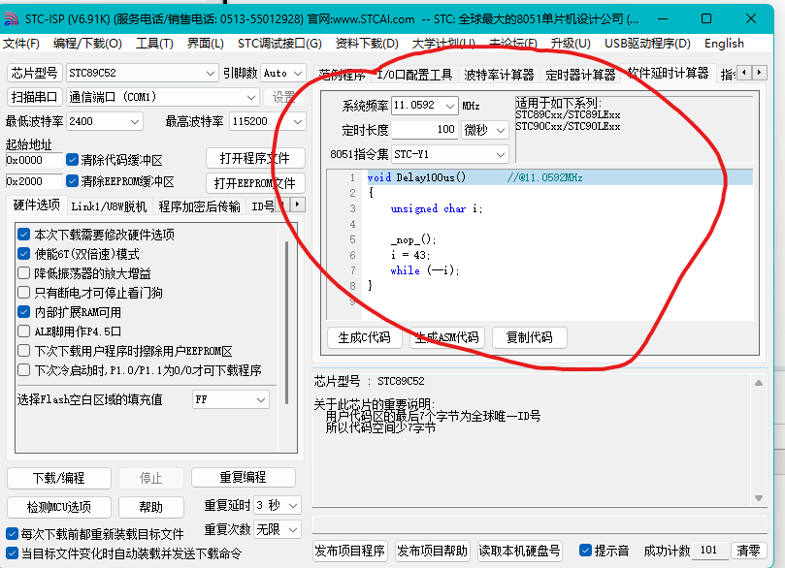Switch to 软件延时计算器 tab
The width and height of the screenshot is (785, 568).
point(668,74)
